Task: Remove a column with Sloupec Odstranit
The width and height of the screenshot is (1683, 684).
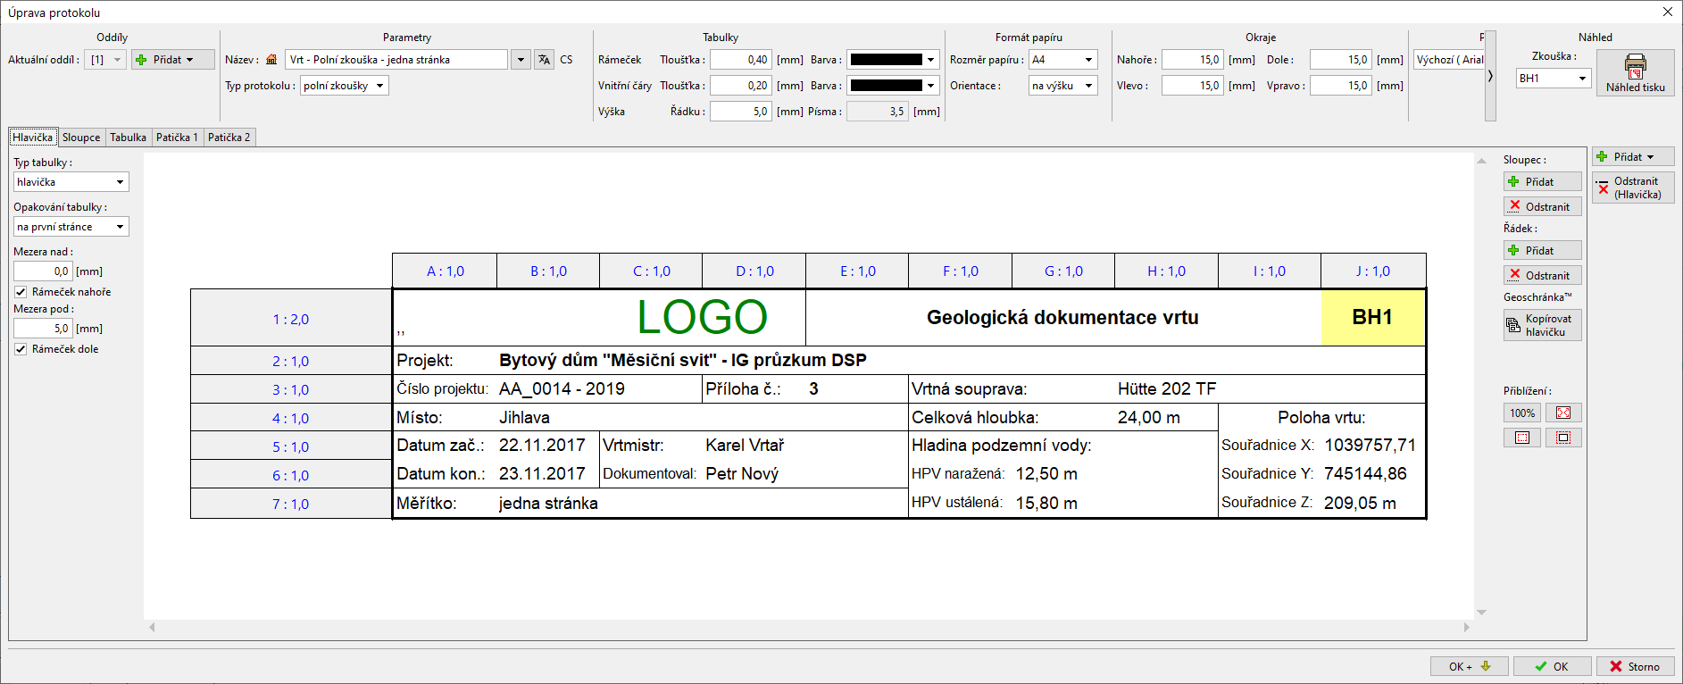Action: (x=1542, y=206)
